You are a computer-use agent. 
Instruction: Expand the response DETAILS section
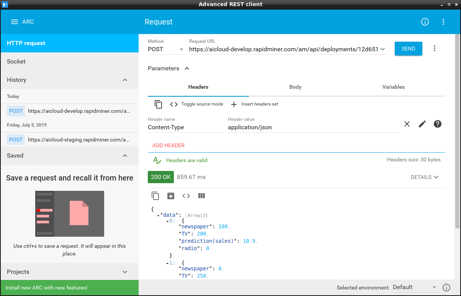coord(424,177)
